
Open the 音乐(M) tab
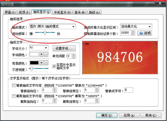tap(80, 12)
